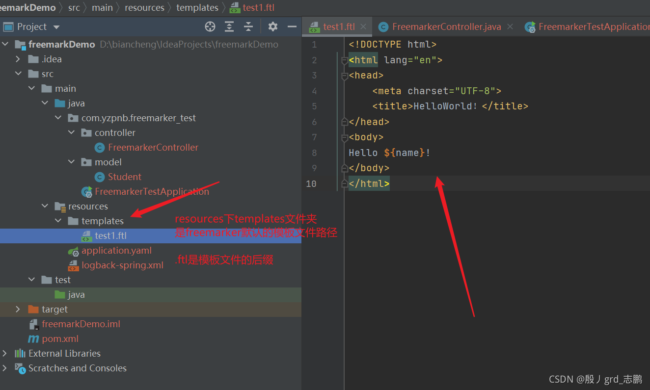This screenshot has height=390, width=650.
Task: Close the FreemarkerController.java tab
Action: (x=510, y=26)
